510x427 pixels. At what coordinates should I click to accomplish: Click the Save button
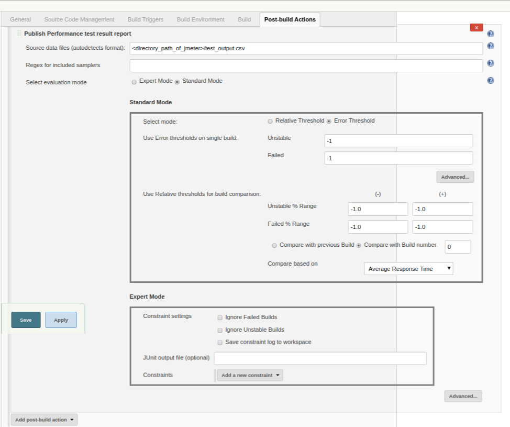click(x=26, y=320)
